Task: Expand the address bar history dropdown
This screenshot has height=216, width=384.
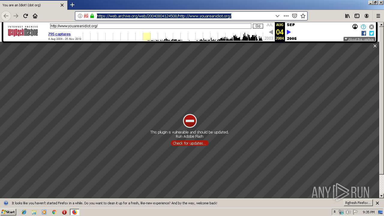Action: coord(277,16)
